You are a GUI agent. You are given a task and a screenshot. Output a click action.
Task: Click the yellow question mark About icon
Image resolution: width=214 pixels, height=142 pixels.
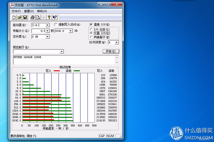[49, 17]
